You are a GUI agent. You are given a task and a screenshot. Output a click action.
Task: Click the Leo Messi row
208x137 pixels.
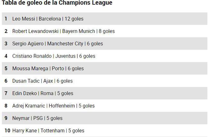click(105, 19)
